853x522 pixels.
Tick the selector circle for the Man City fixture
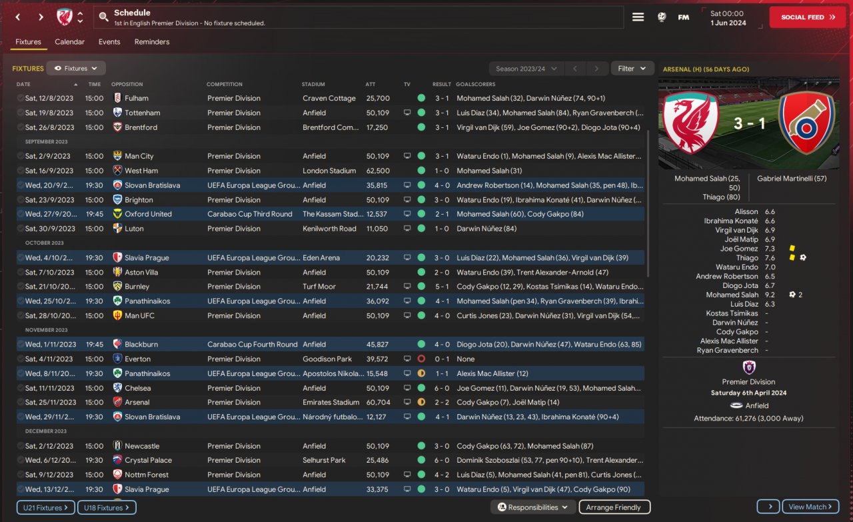21,156
